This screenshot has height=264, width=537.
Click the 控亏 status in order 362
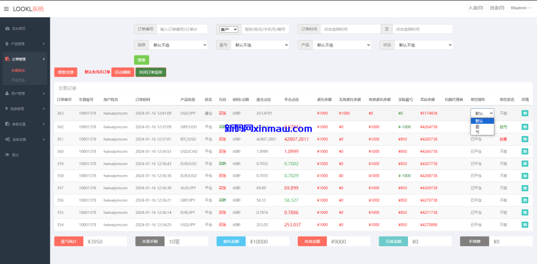pos(503,127)
